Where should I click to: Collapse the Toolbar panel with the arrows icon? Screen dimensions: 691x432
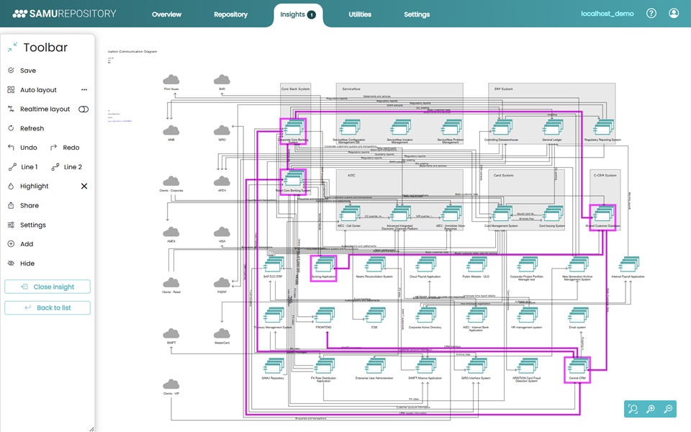12,48
